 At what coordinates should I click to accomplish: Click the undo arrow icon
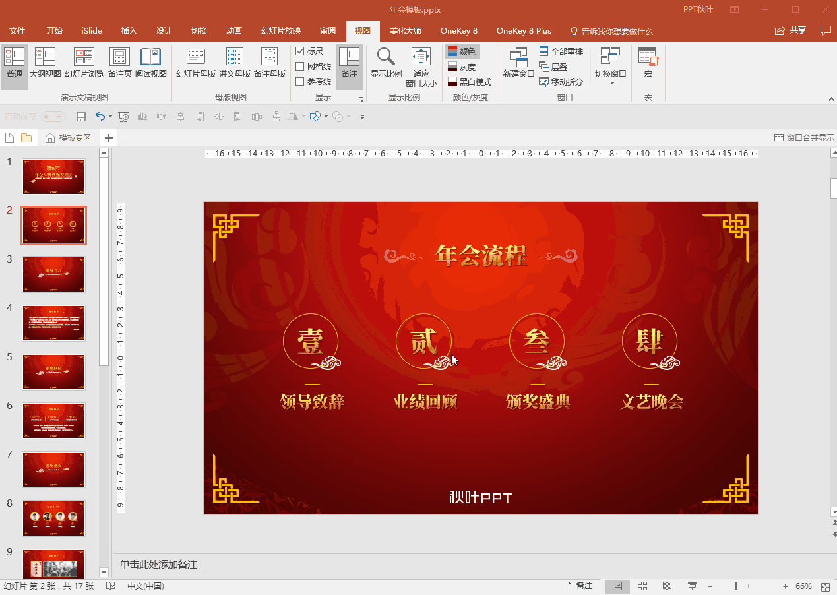100,117
